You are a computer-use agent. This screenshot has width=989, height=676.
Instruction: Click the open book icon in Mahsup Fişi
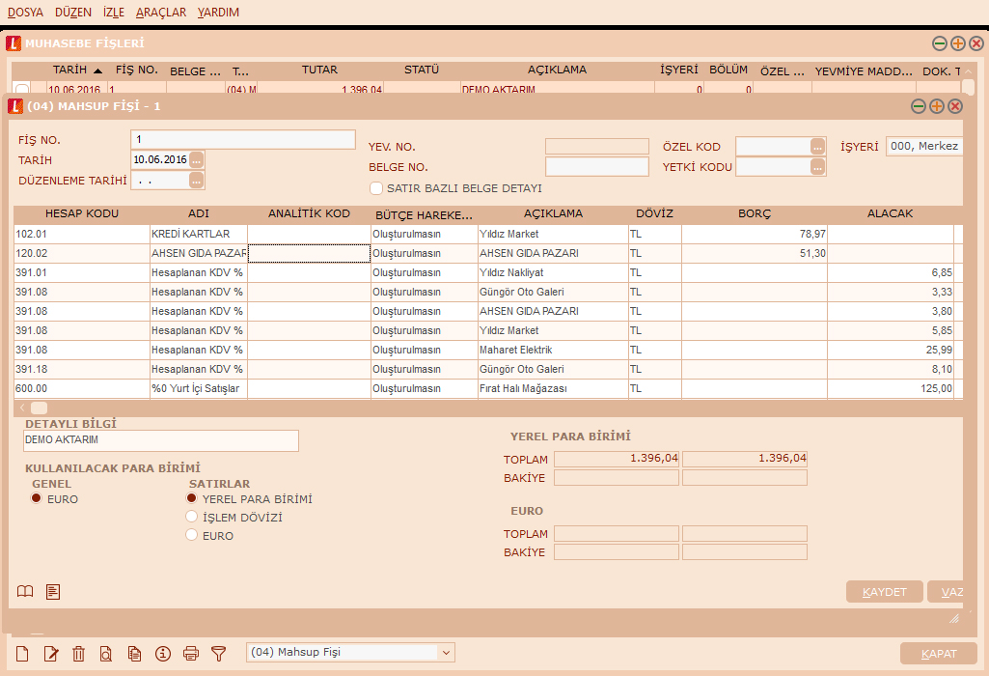[24, 591]
